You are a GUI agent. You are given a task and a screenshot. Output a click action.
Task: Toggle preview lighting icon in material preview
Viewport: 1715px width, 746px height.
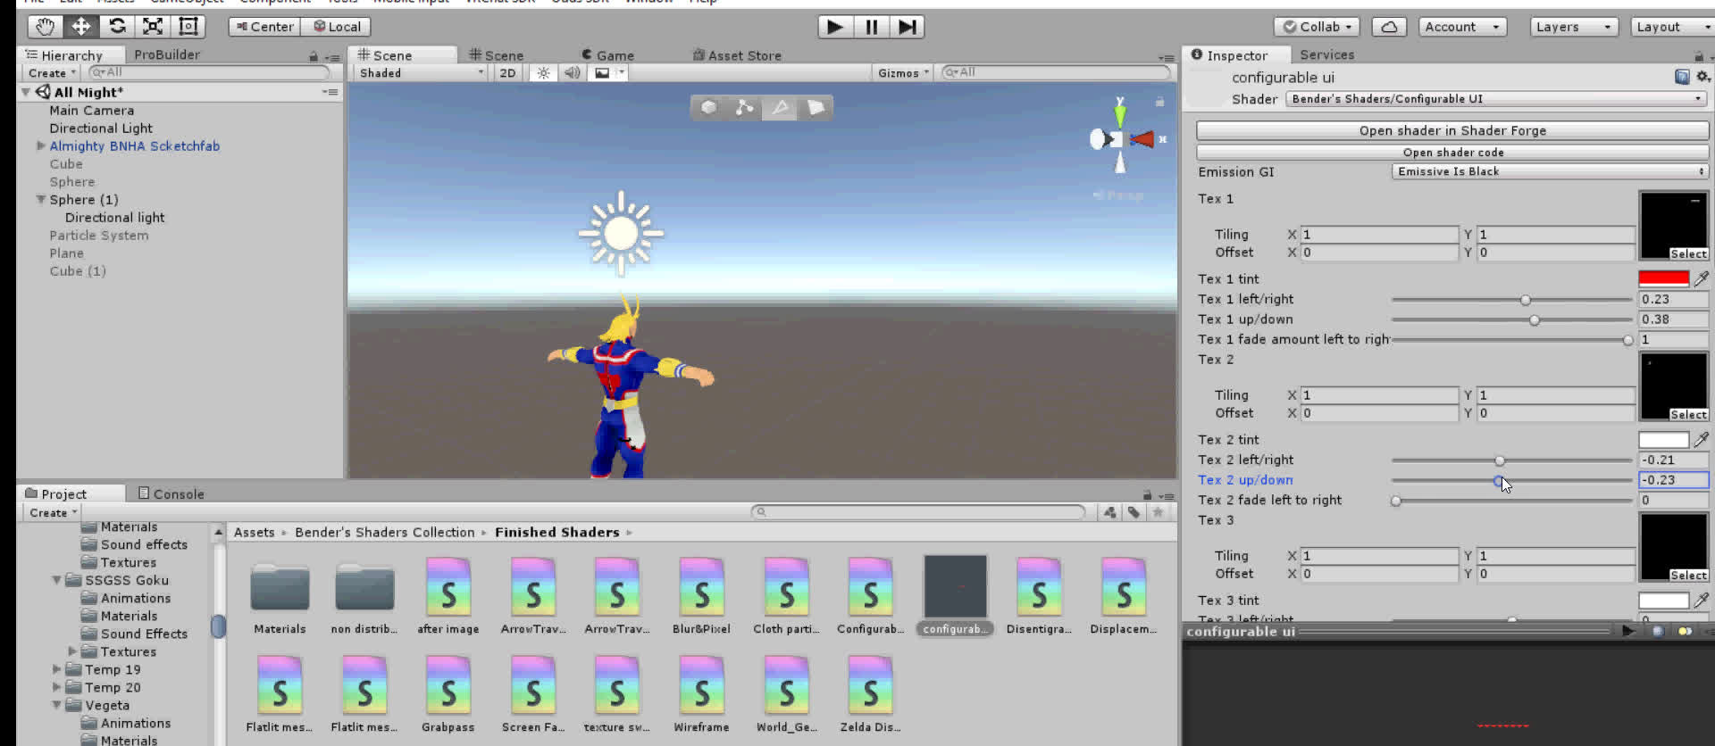[1685, 631]
